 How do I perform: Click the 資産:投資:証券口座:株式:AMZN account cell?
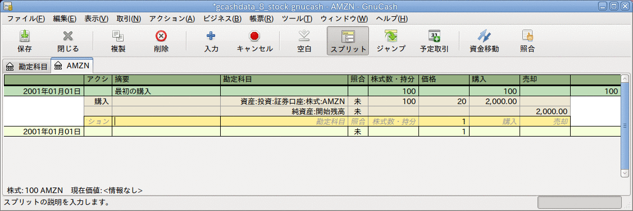[284, 102]
